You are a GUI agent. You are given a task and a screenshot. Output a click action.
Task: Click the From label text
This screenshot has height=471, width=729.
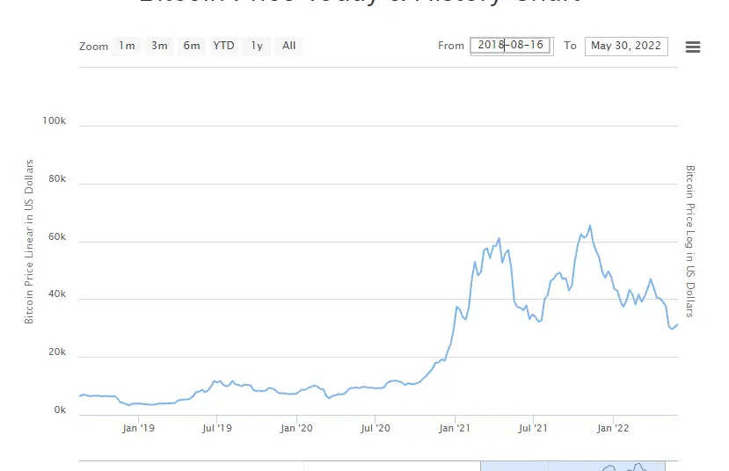pyautogui.click(x=451, y=46)
